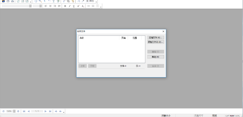Toggle bold formatting
This screenshot has width=243, height=117.
[65, 6]
